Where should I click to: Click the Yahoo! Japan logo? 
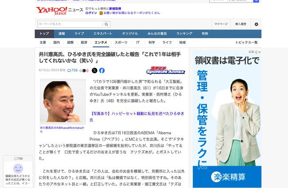pyautogui.click(x=51, y=11)
